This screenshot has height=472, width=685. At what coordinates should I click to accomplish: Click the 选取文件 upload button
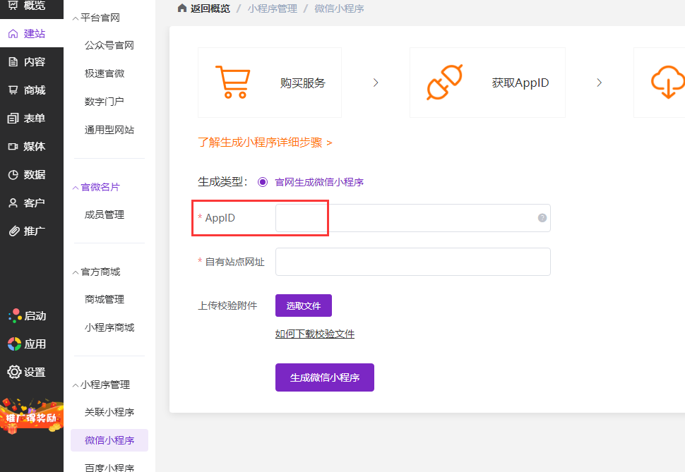(303, 305)
